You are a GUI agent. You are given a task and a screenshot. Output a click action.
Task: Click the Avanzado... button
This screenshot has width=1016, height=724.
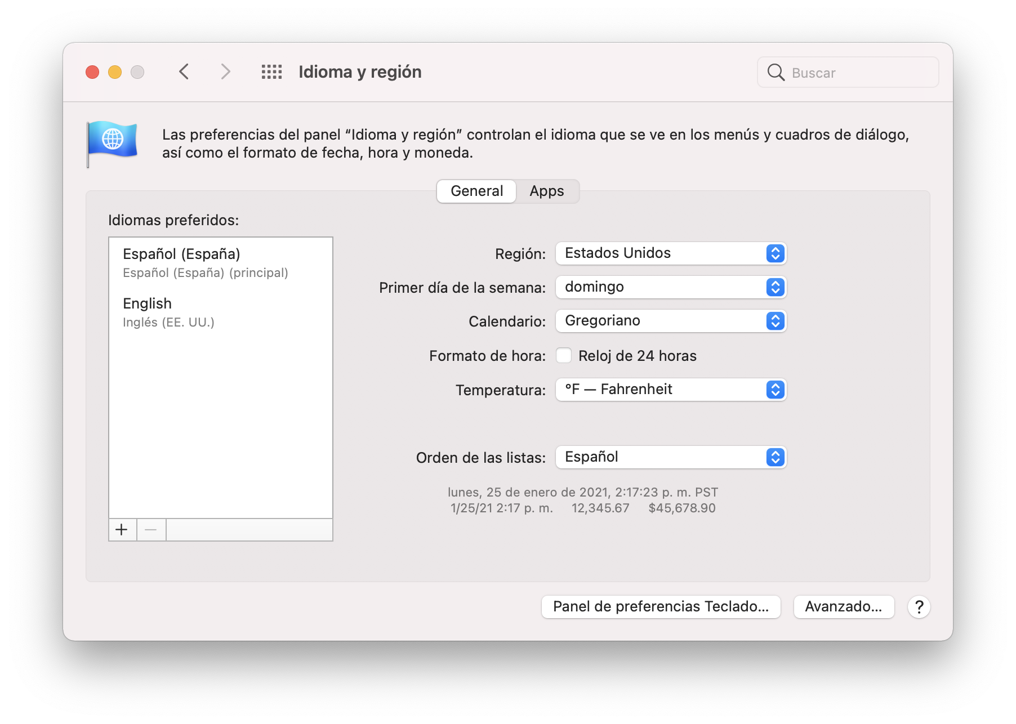(x=844, y=607)
